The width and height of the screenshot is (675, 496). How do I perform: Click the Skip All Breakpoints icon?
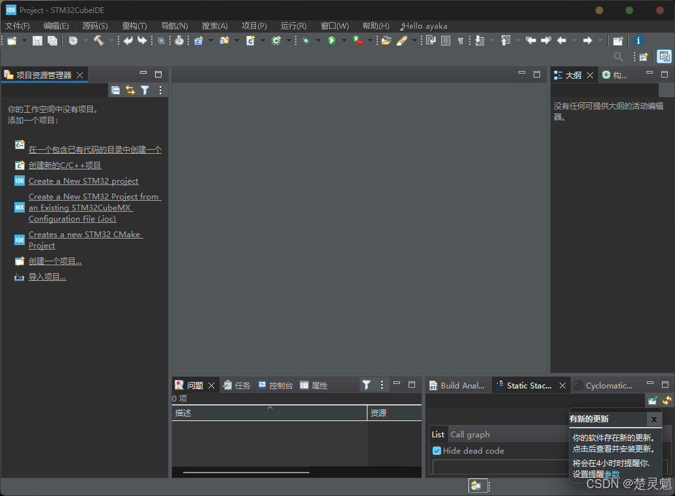pos(161,41)
